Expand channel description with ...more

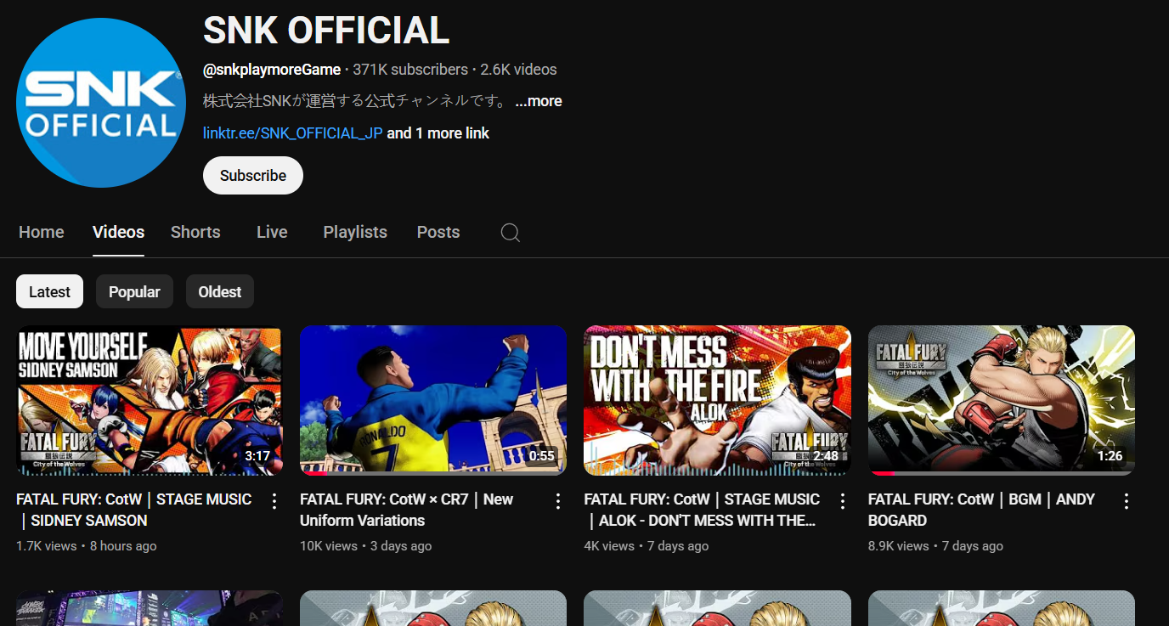tap(539, 101)
